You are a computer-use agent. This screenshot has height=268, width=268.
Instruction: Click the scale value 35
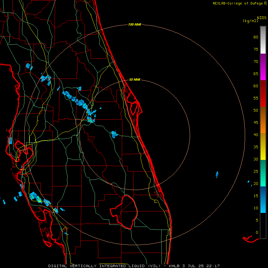[256, 147]
